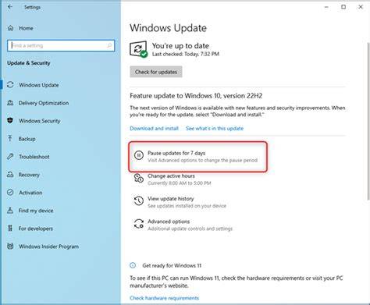
Task: Open the Troubleshoot page
Action: (x=34, y=157)
